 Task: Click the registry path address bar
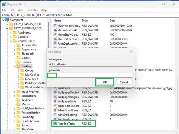pyautogui.click(x=89, y=15)
